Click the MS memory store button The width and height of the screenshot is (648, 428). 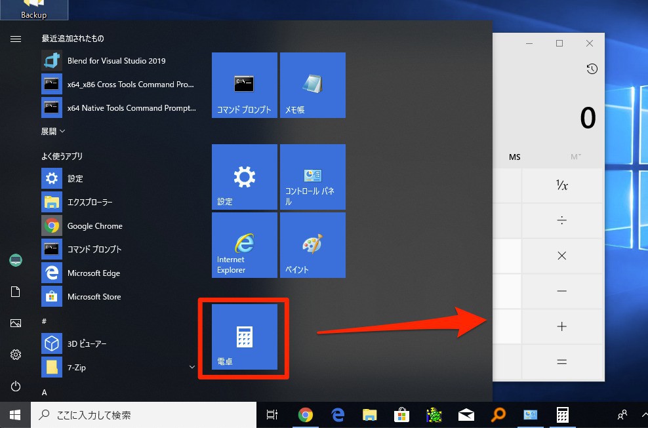click(x=514, y=157)
